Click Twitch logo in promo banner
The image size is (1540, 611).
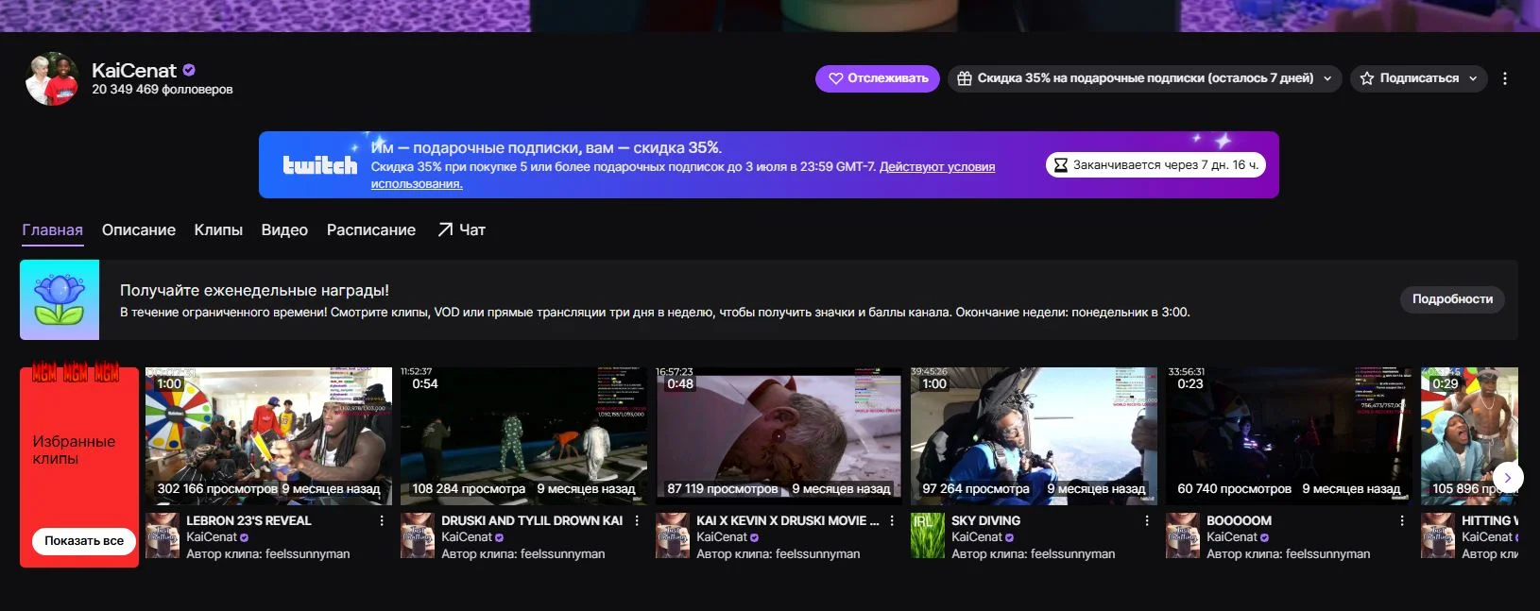320,165
